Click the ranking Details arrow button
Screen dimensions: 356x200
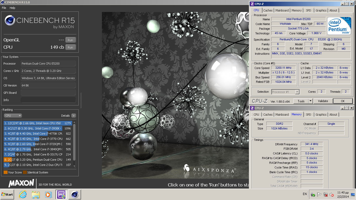pos(73,116)
